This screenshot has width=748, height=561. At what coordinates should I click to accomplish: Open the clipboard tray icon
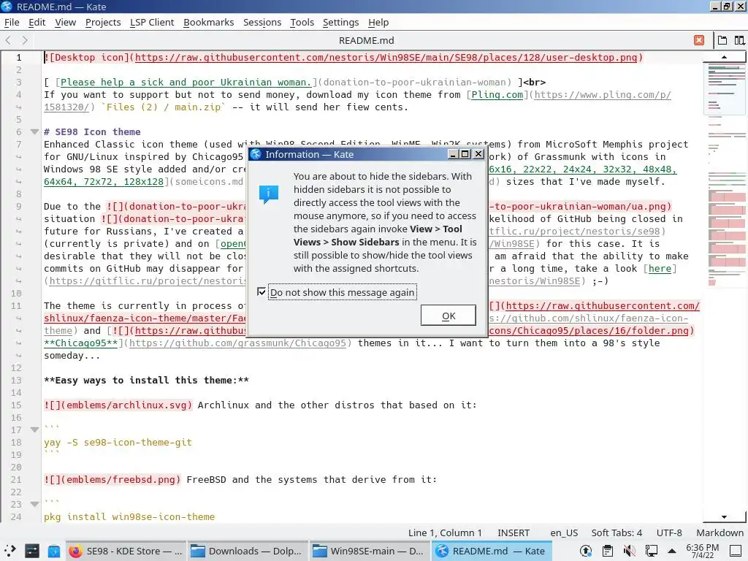[607, 551]
